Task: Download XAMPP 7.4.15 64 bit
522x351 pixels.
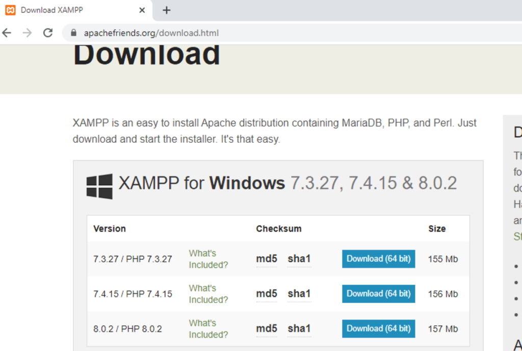Action: [x=379, y=294]
